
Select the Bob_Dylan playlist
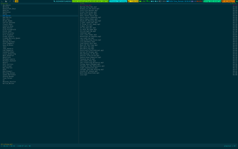(x=7, y=16)
